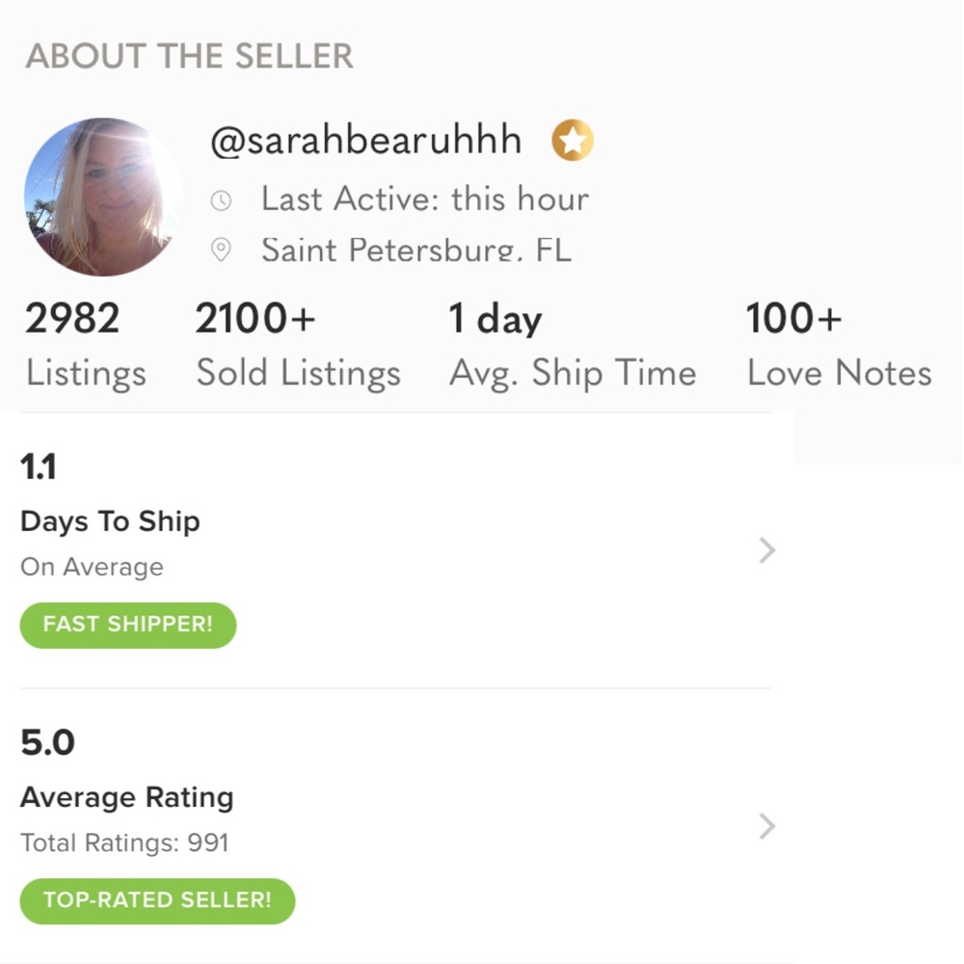964x964 pixels.
Task: Click the About The Seller heading
Action: 189,57
